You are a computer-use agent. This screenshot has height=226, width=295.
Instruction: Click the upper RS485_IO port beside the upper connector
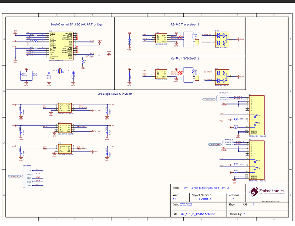pos(209,99)
